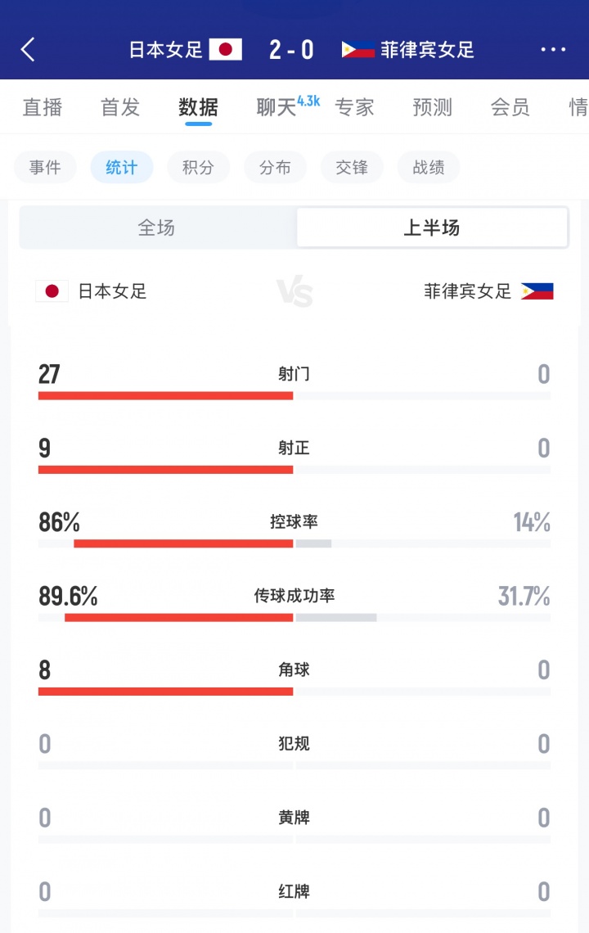The image size is (589, 933).
Task: Tap the 2 - 0 score in header
Action: tap(291, 50)
